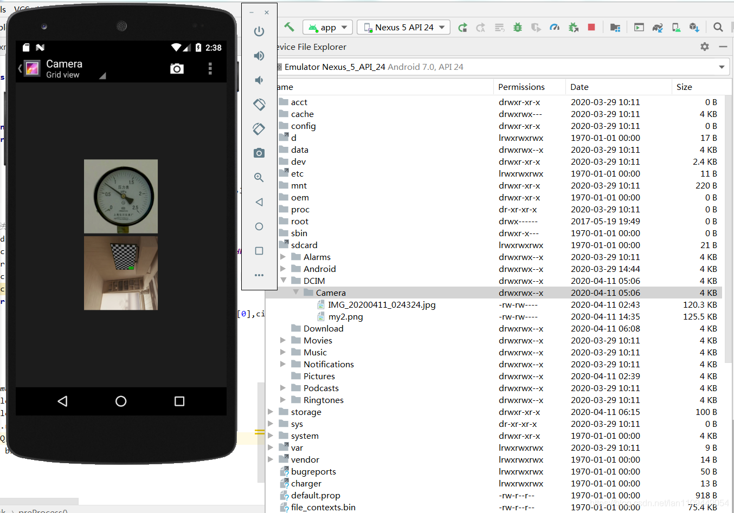The image size is (734, 513).
Task: Select the default.prop file
Action: click(x=316, y=495)
